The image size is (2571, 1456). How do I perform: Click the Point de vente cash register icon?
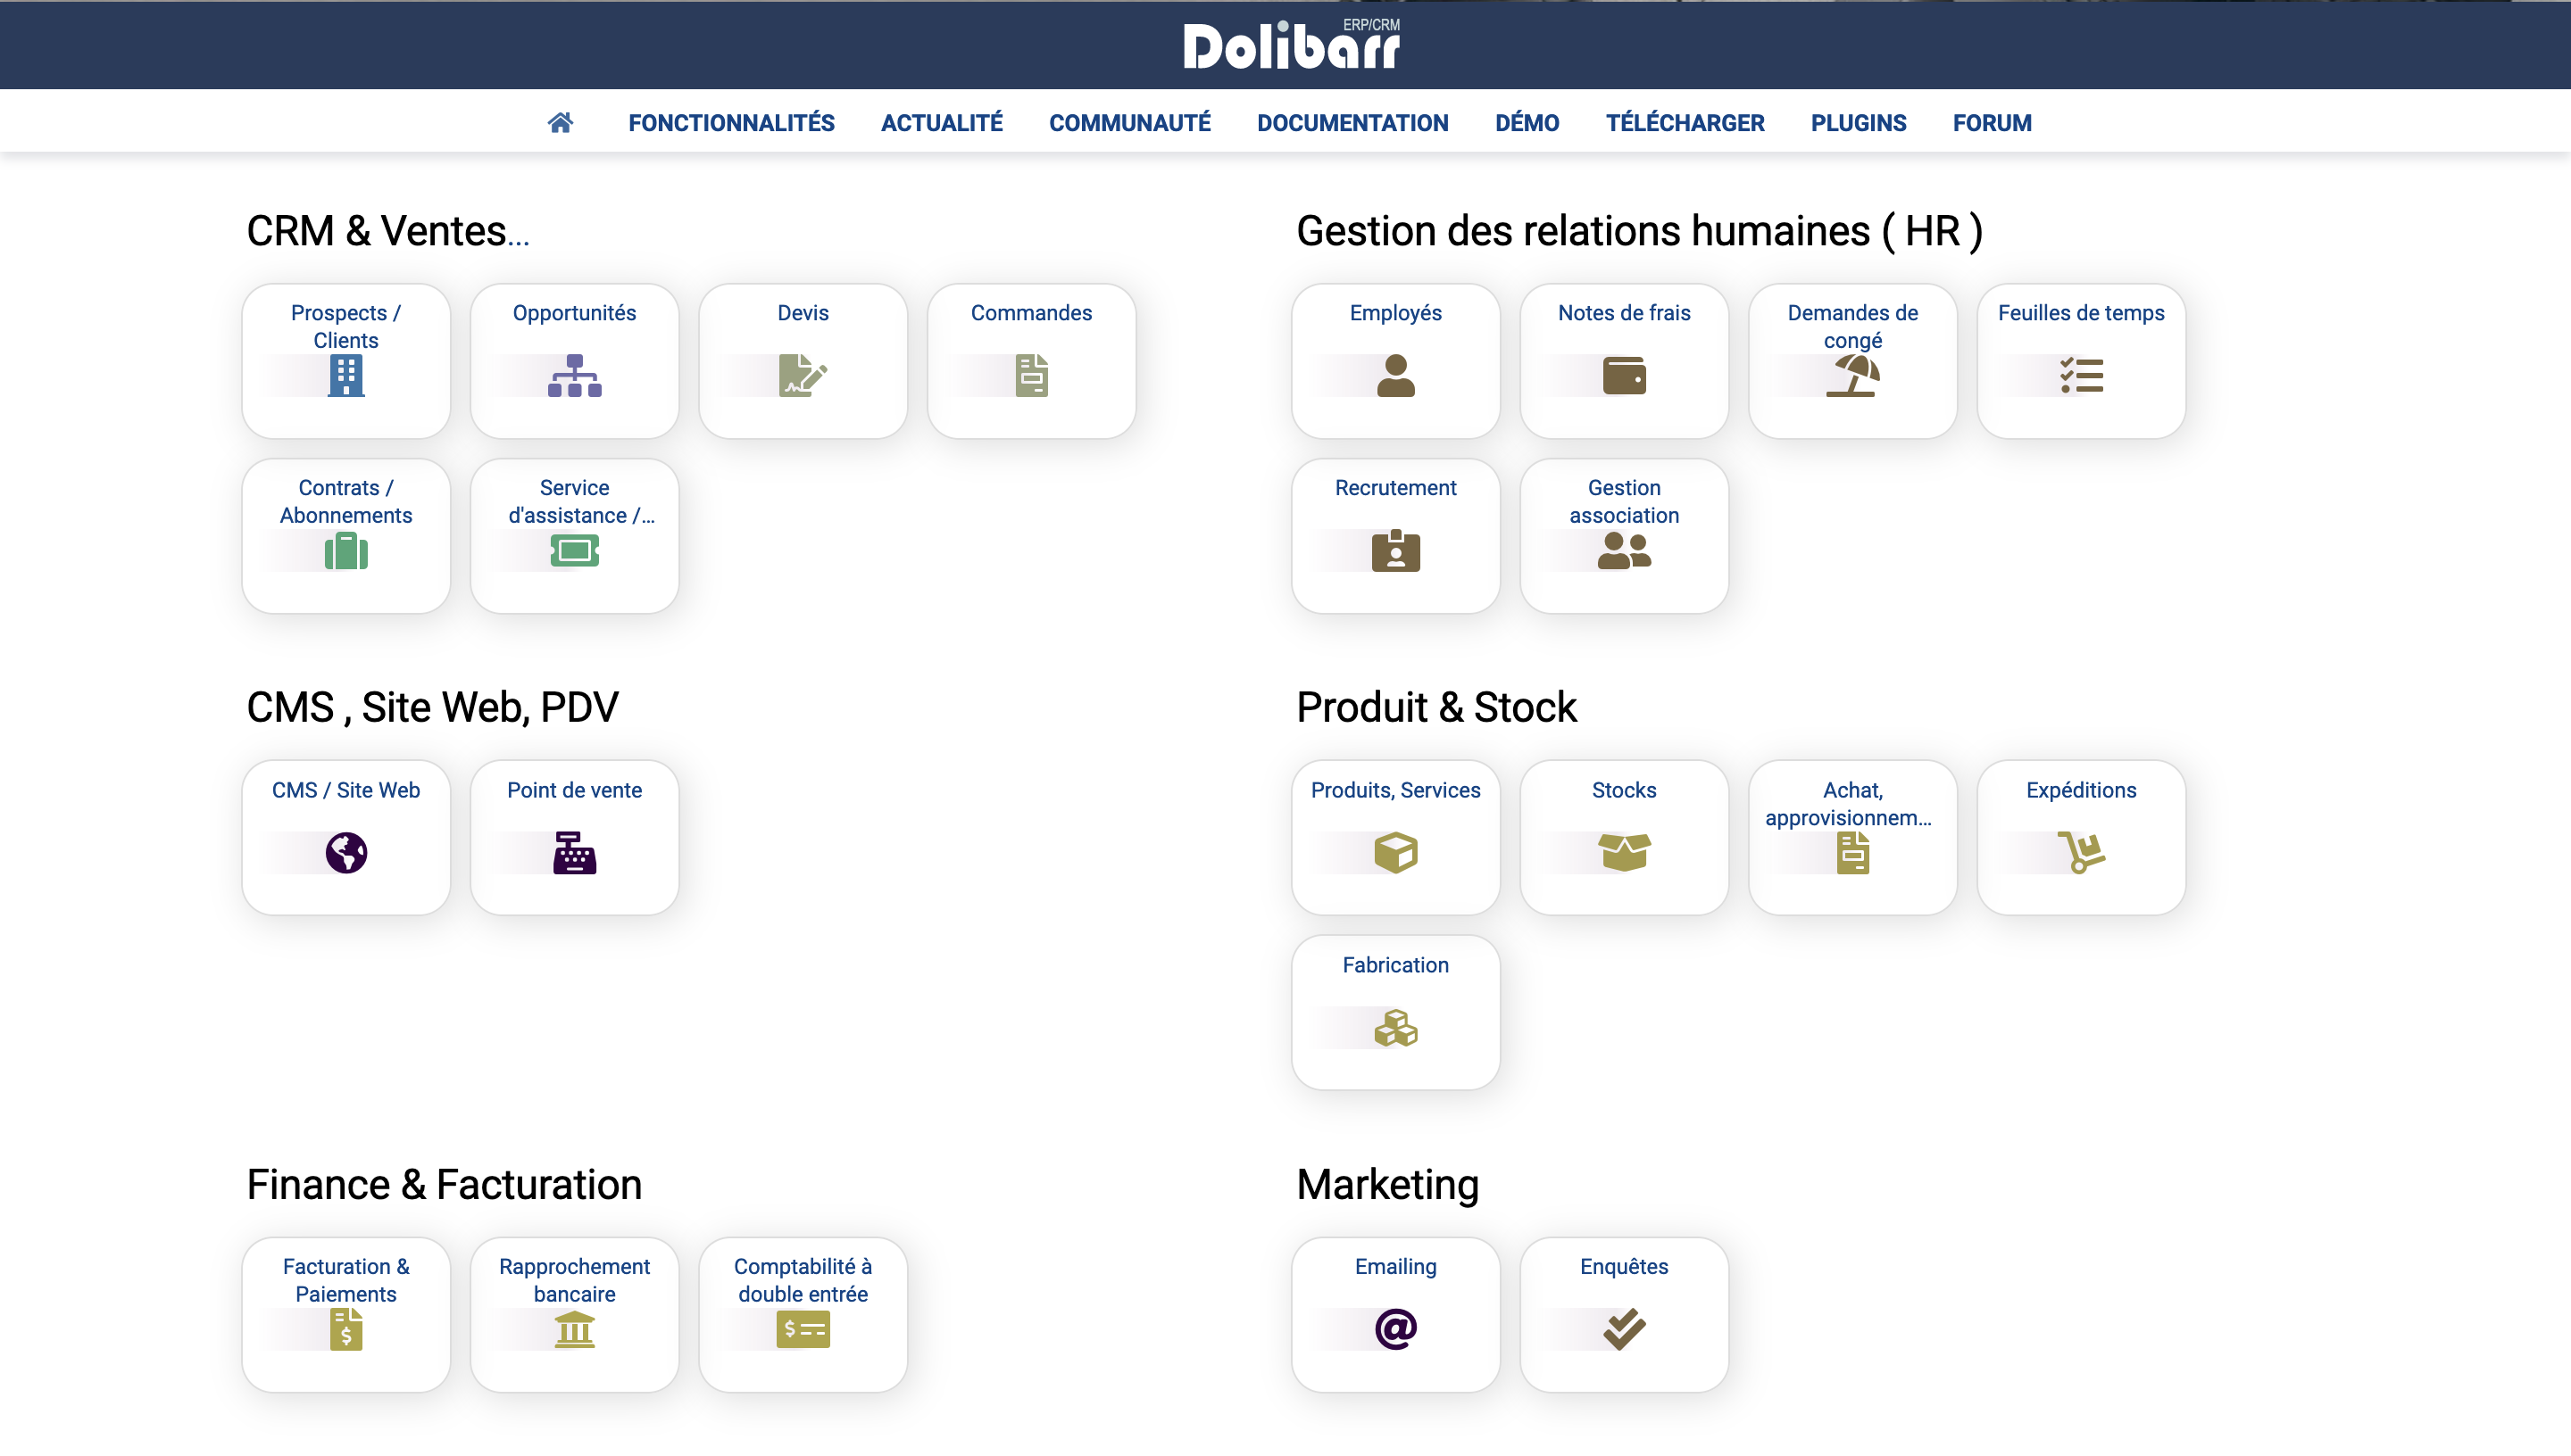click(x=574, y=853)
